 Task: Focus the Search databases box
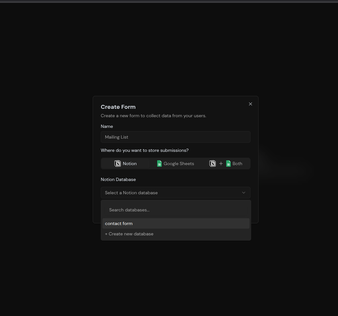pyautogui.click(x=175, y=210)
